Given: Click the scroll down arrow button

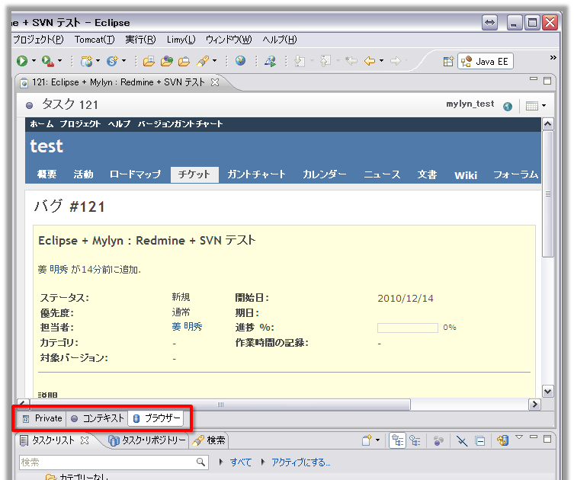Looking at the screenshot, I should (547, 392).
